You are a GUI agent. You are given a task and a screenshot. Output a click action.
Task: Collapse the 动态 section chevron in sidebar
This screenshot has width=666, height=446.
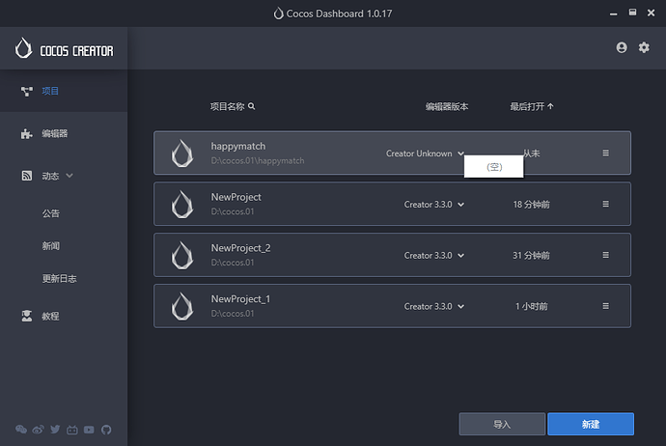click(x=69, y=176)
